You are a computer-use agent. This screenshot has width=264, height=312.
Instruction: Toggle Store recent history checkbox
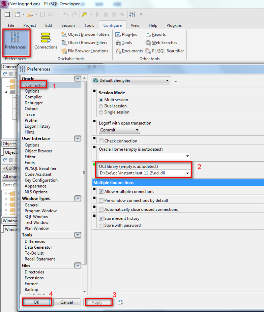[101, 218]
